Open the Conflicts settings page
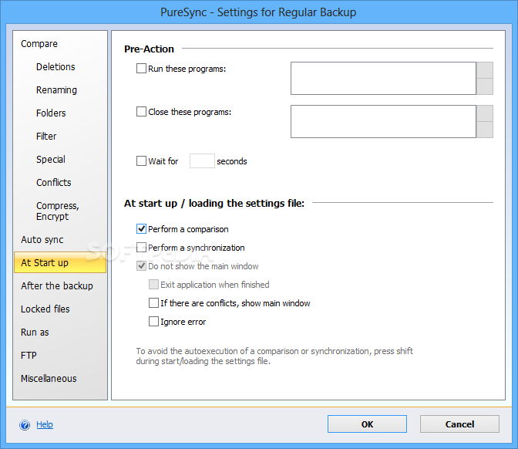The image size is (518, 449). 53,183
